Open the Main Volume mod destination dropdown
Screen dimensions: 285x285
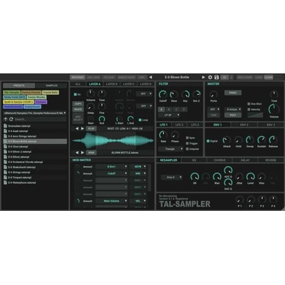111,201
